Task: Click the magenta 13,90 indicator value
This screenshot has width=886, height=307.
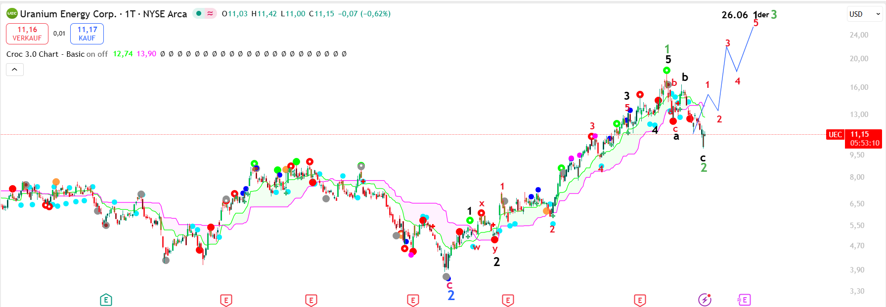Action: (x=146, y=54)
